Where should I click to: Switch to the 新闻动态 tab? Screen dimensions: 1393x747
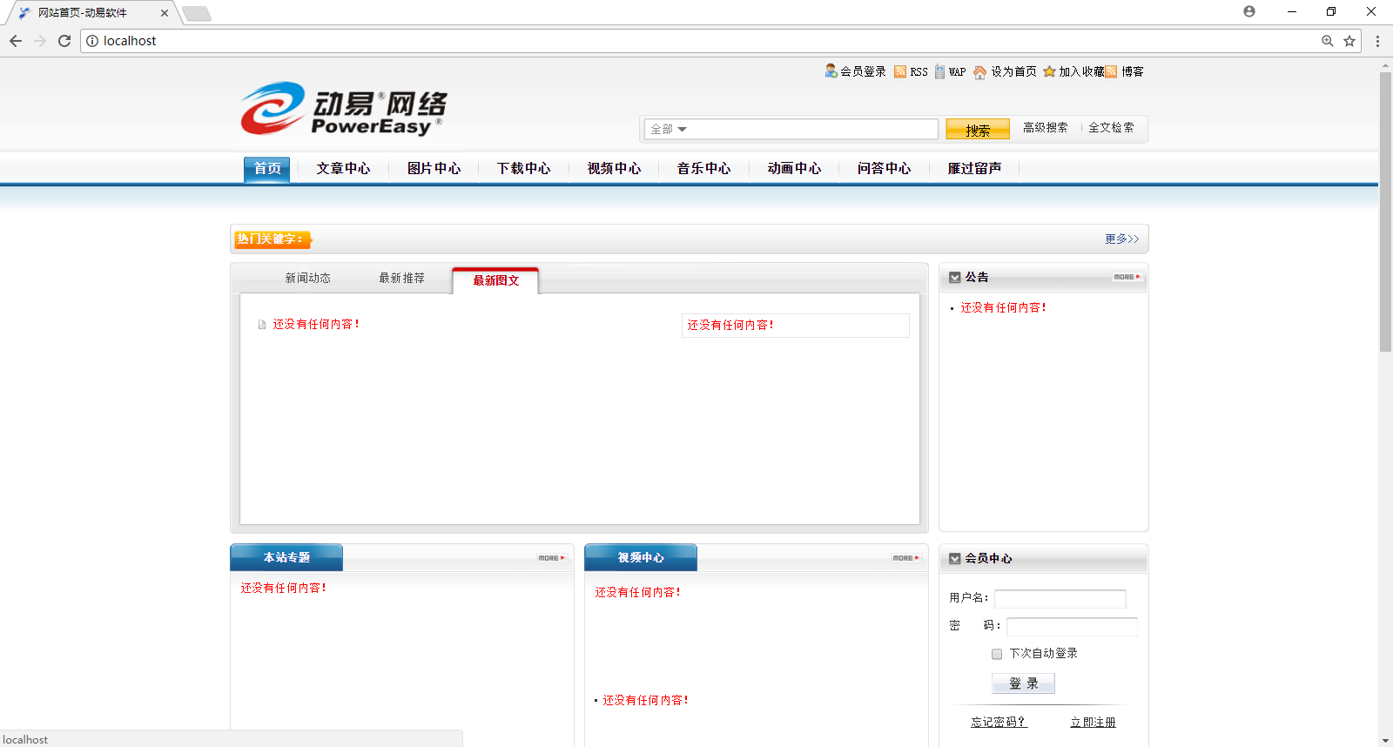[x=307, y=278]
